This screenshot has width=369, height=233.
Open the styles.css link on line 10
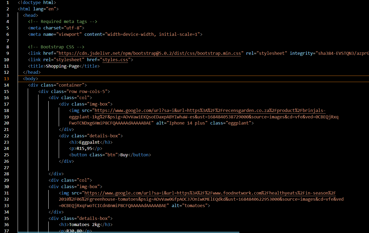point(115,60)
